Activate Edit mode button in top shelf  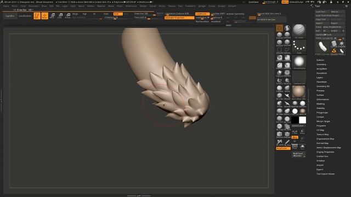coord(37,16)
